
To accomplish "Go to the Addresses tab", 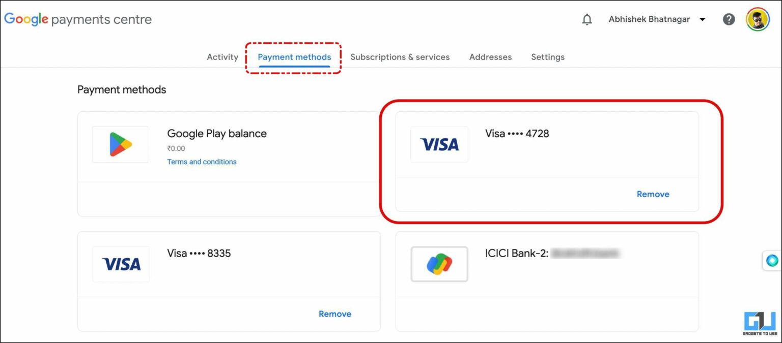I will (x=490, y=57).
